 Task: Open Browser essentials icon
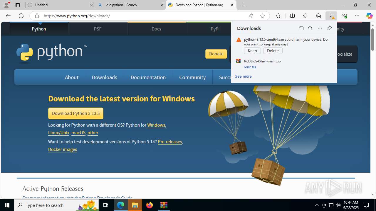coord(344,16)
